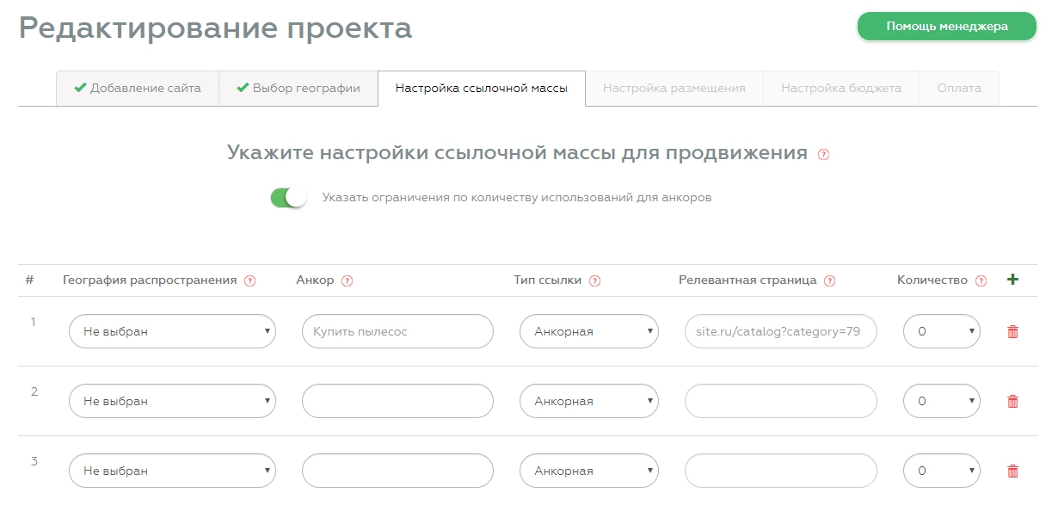This screenshot has height=505, width=1046.
Task: Add a new row with the green plus
Action: coord(1012,280)
